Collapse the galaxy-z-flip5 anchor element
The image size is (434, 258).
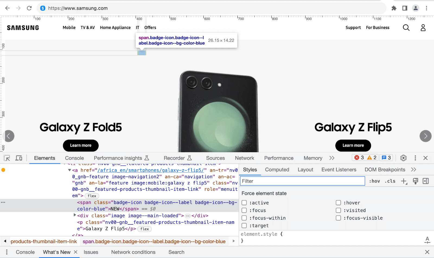[x=69, y=170]
